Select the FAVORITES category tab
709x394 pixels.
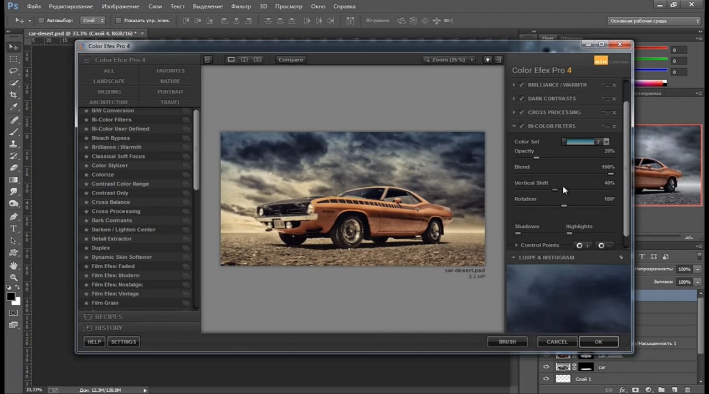(171, 71)
